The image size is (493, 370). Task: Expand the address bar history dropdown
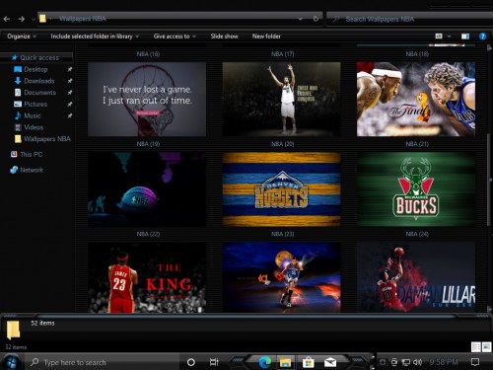301,19
